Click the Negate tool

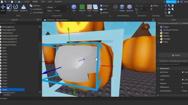click(x=122, y=8)
